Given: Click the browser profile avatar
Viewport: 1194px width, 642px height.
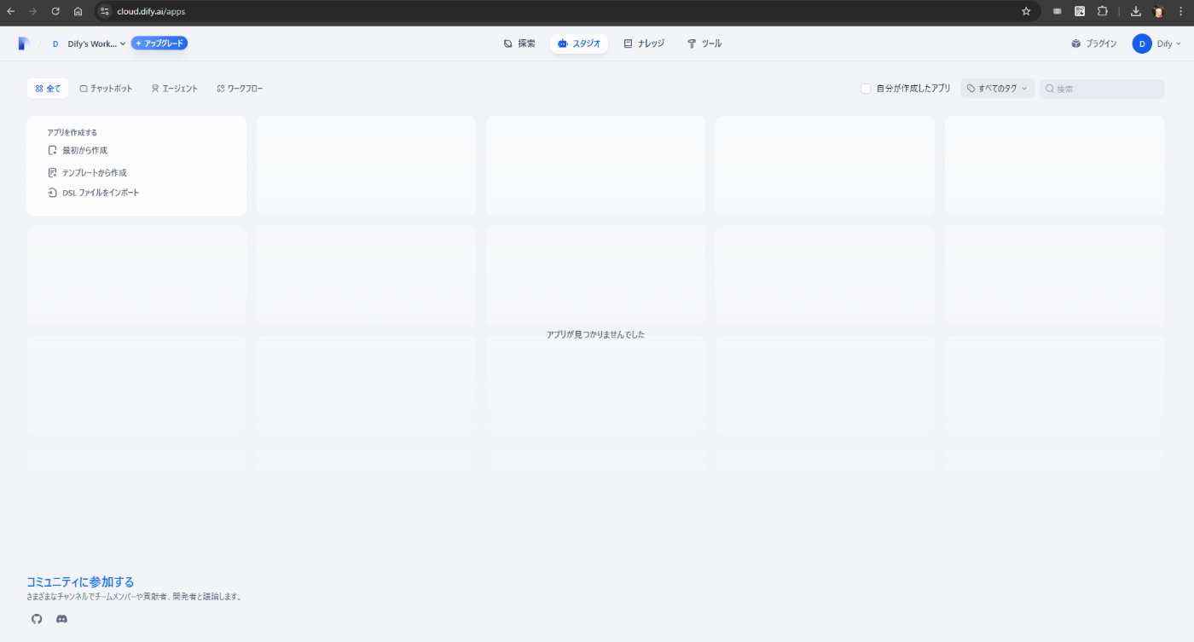Looking at the screenshot, I should (1158, 11).
